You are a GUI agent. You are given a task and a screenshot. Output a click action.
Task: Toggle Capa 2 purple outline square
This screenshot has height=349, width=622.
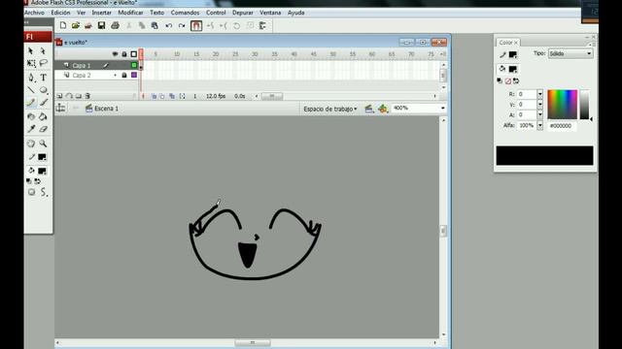[134, 75]
